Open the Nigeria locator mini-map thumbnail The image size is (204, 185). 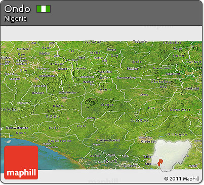pos(172,155)
